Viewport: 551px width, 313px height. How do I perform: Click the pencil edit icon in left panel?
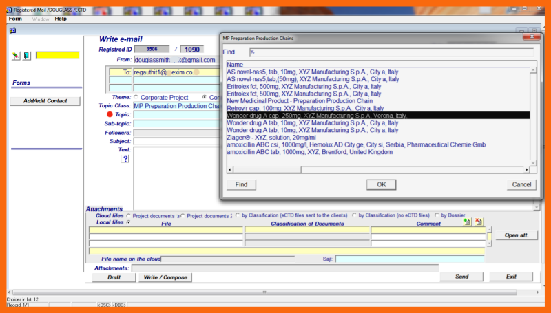[x=17, y=56]
